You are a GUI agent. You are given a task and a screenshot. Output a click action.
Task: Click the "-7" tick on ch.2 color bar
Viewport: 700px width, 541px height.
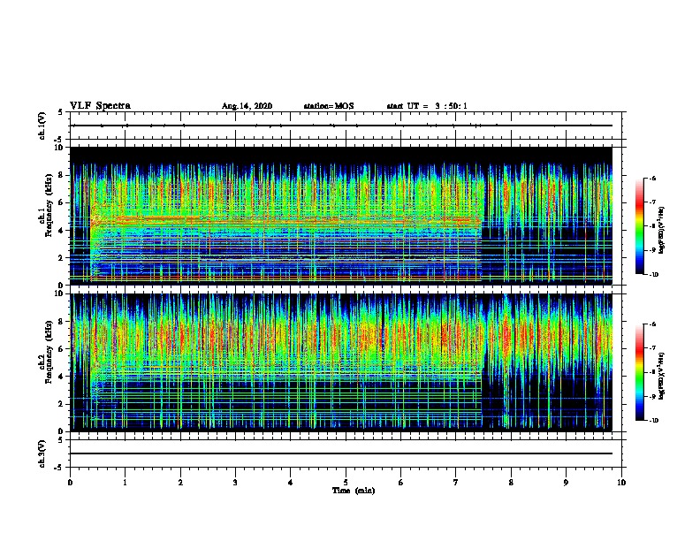coord(652,348)
